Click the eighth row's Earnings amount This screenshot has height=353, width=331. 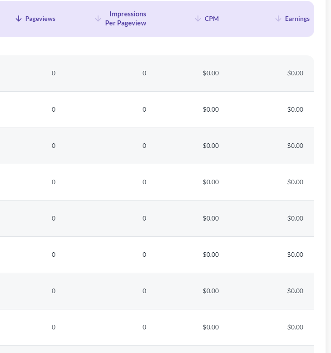point(295,327)
